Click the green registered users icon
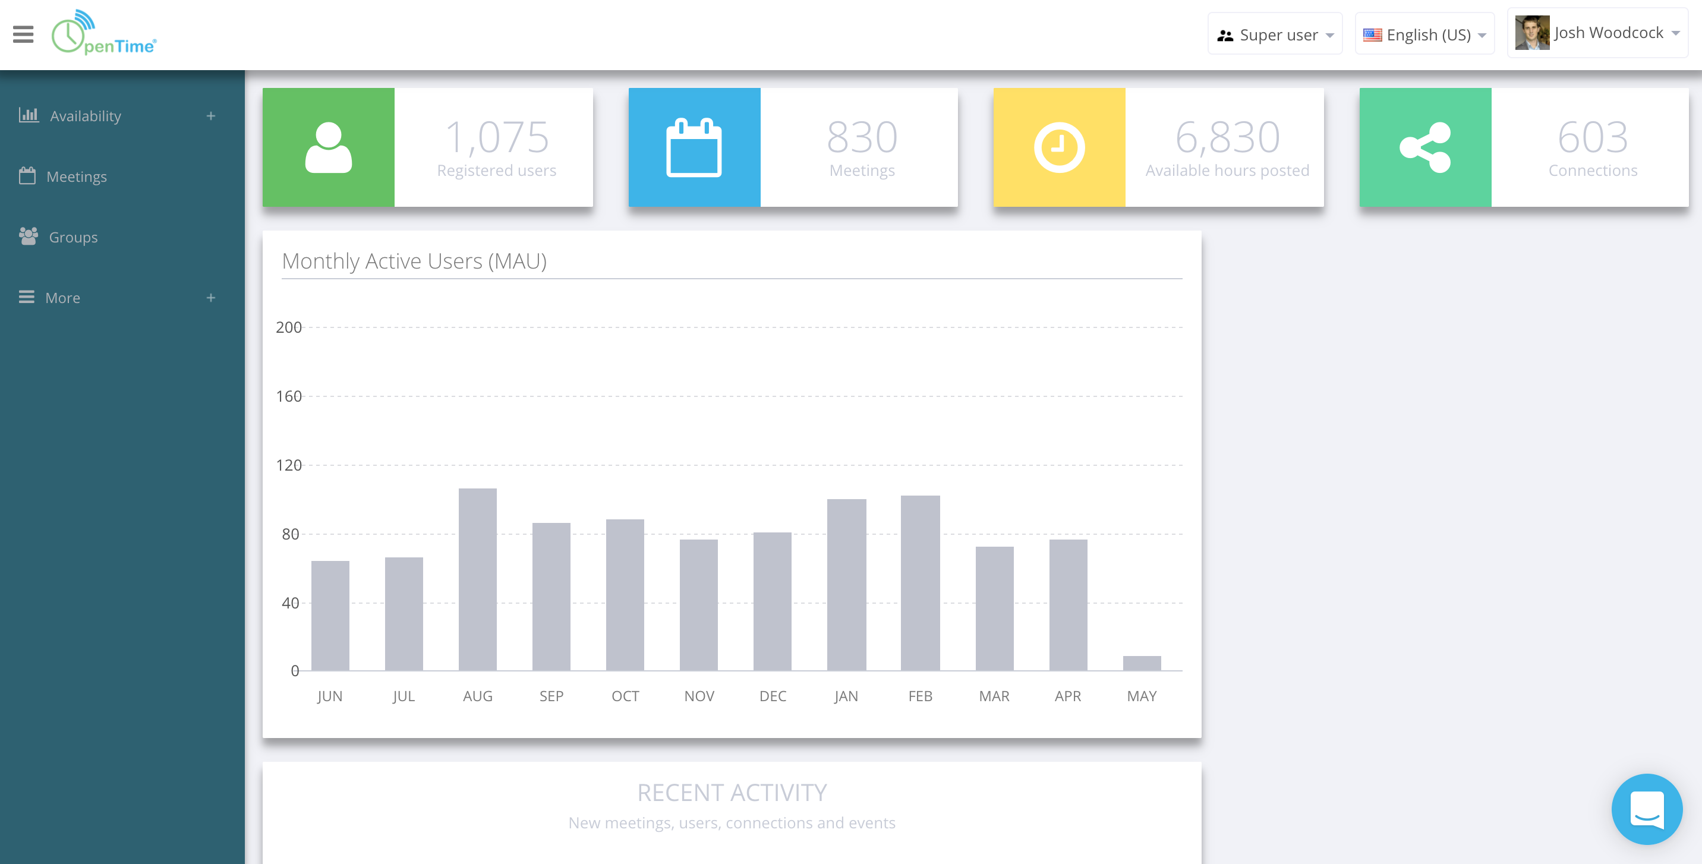The width and height of the screenshot is (1702, 864). pyautogui.click(x=329, y=147)
